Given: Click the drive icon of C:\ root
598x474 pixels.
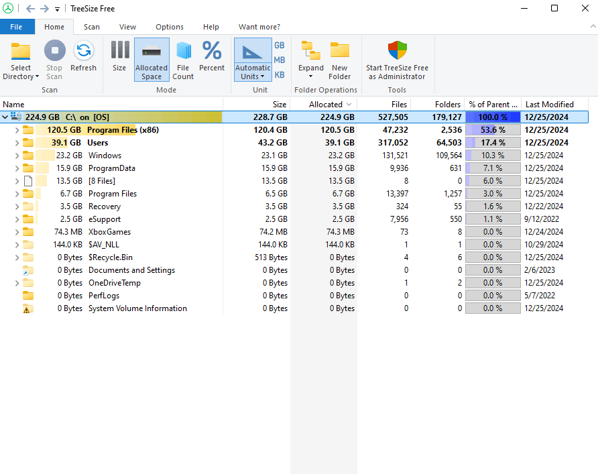Looking at the screenshot, I should tap(16, 117).
